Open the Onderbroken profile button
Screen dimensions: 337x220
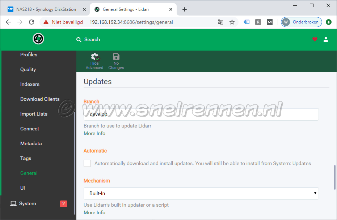(301, 22)
